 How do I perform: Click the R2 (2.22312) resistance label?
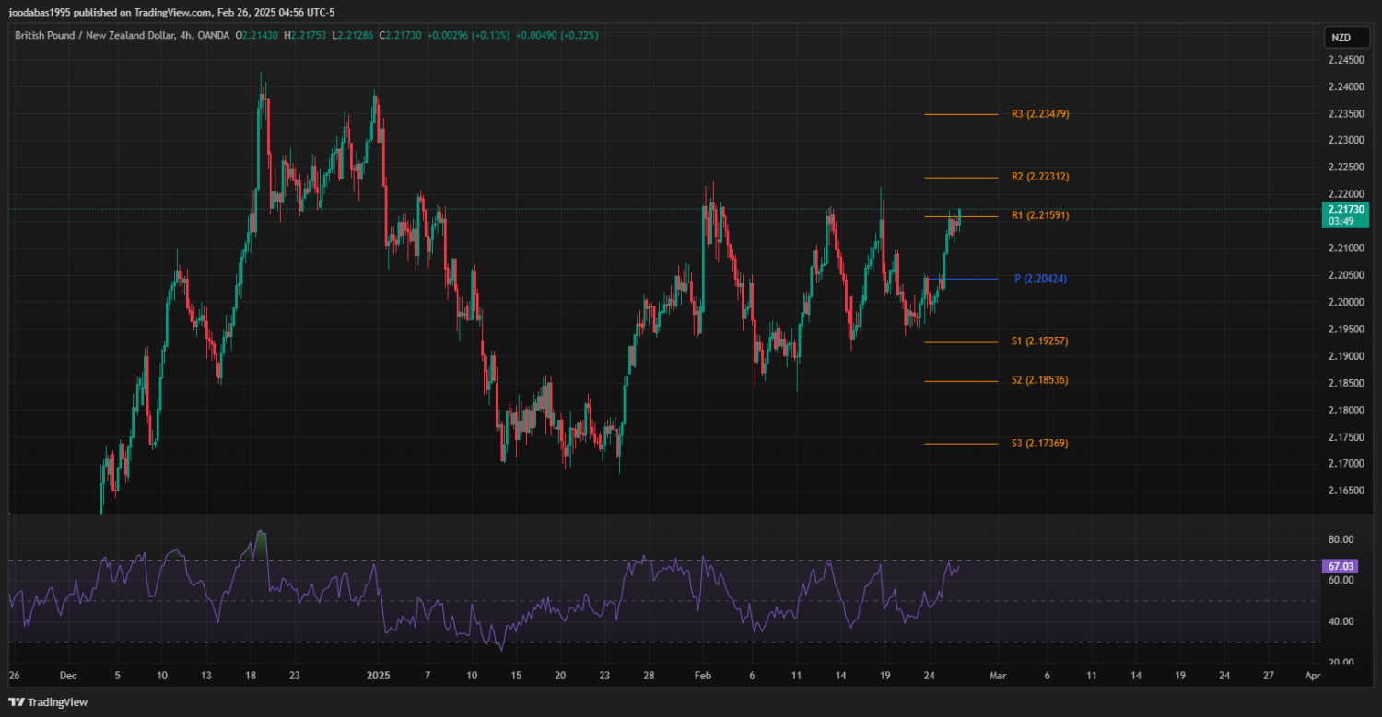click(x=1039, y=177)
